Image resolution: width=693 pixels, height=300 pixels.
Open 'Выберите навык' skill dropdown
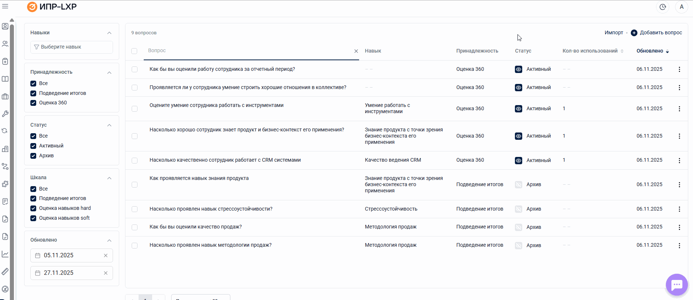click(72, 47)
